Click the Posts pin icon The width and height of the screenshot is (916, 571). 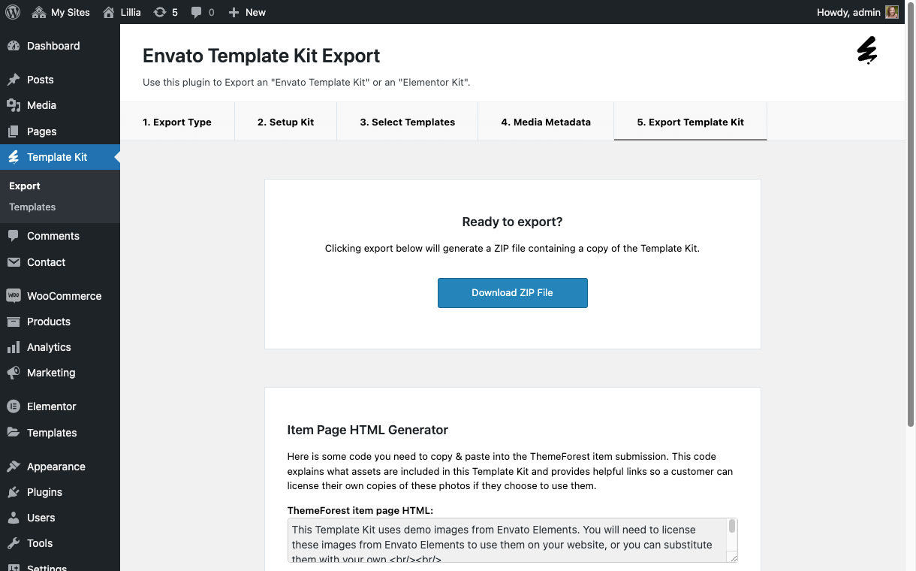(x=14, y=80)
